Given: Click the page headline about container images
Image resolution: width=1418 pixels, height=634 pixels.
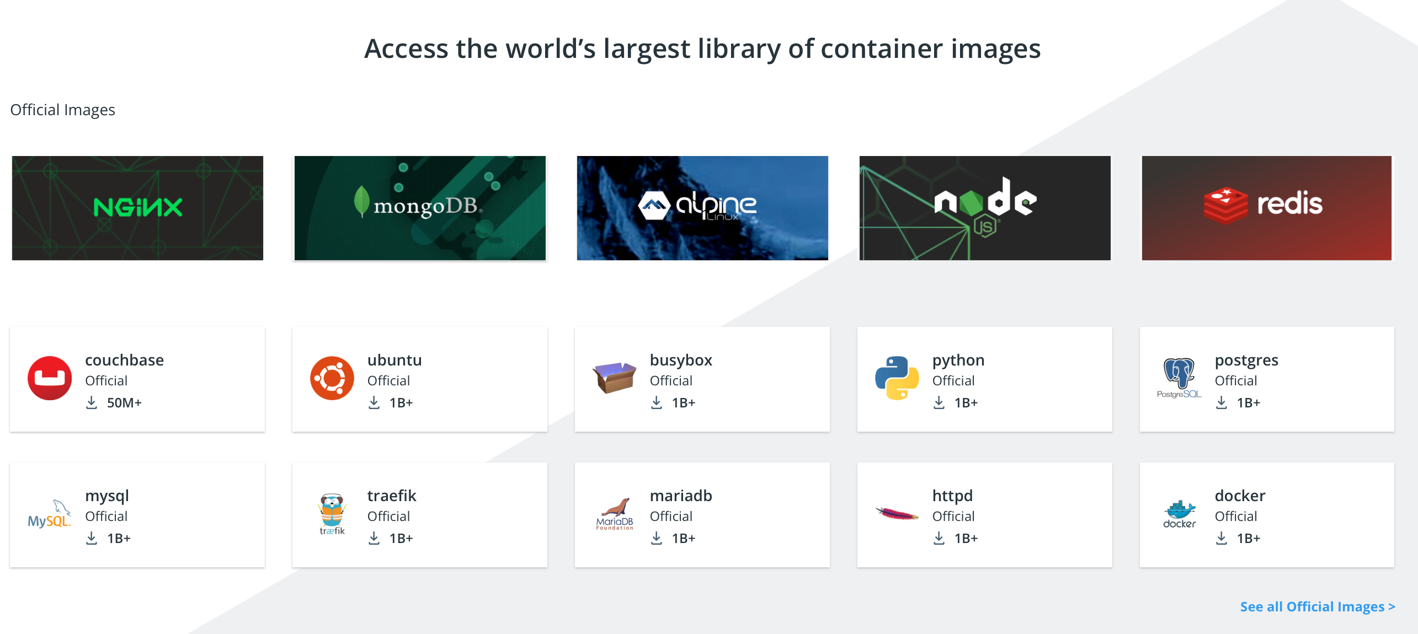Looking at the screenshot, I should [702, 49].
